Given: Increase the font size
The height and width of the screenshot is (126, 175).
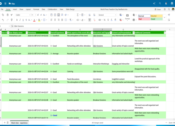Looking at the screenshot, I should click(x=38, y=15).
